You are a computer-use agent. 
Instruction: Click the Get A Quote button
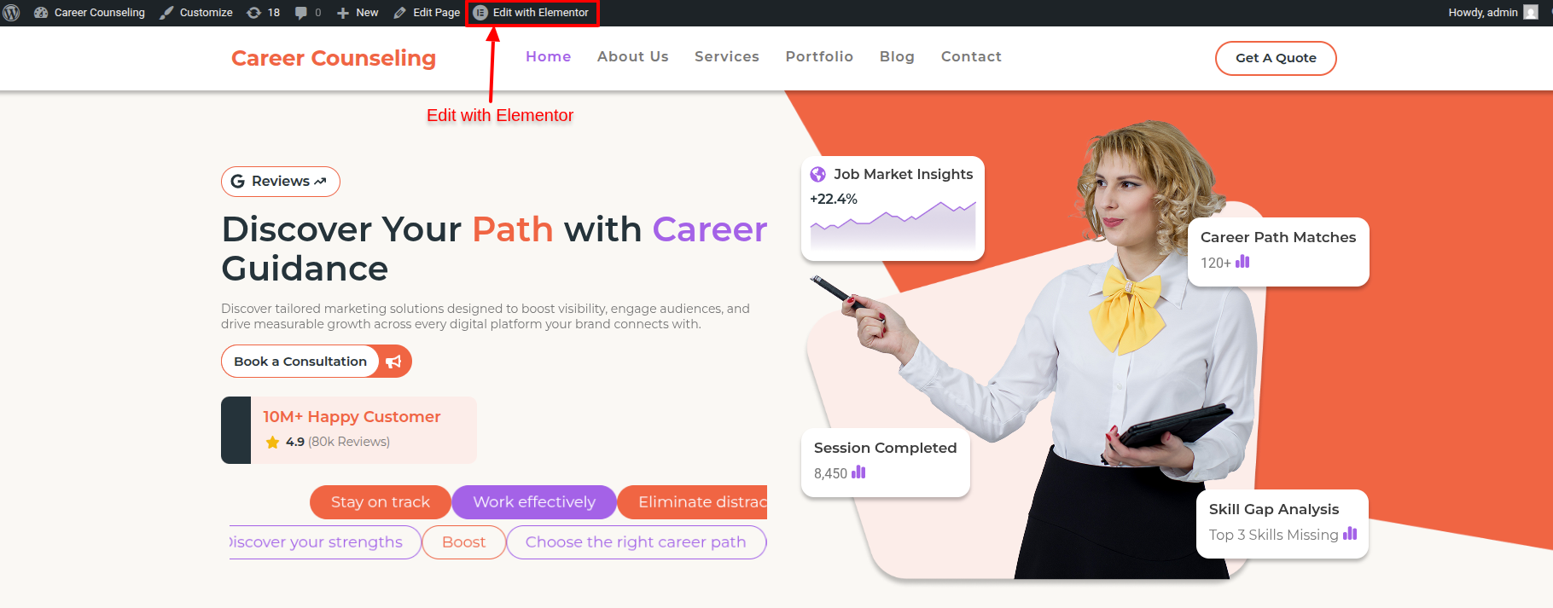(x=1276, y=58)
